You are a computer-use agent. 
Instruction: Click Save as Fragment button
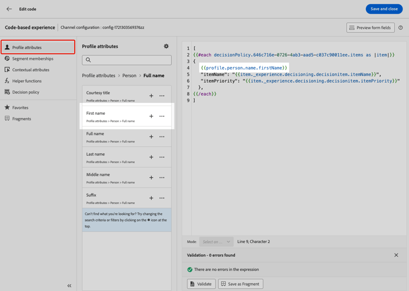(x=240, y=284)
